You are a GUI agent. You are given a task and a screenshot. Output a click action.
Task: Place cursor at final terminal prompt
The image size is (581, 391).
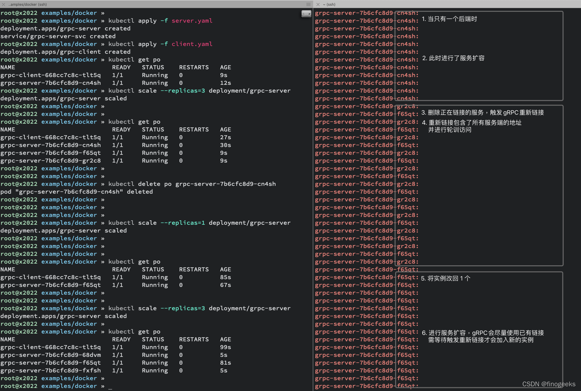coord(110,386)
